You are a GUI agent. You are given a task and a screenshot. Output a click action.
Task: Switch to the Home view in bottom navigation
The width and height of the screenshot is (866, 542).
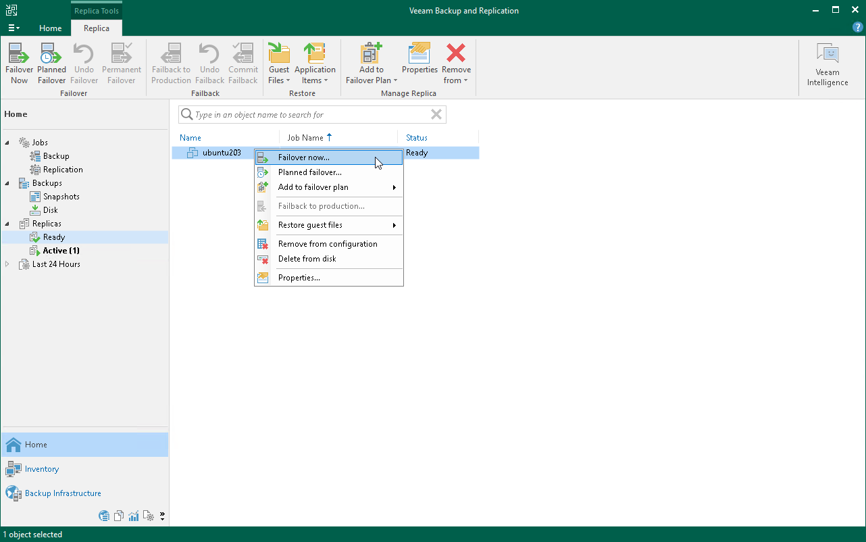(84, 445)
